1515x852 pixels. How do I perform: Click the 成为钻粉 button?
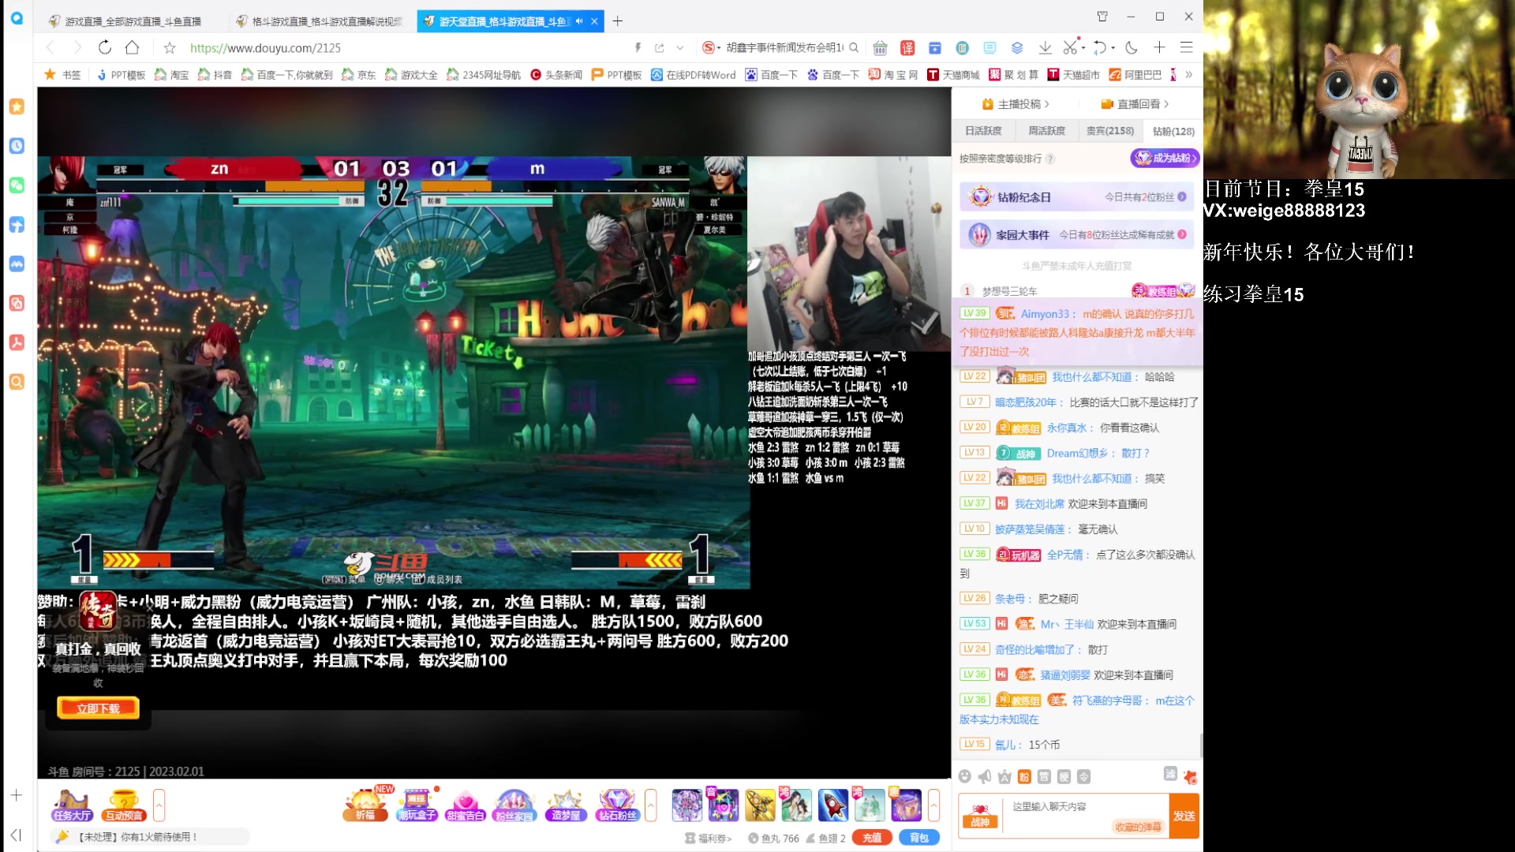[x=1165, y=158]
